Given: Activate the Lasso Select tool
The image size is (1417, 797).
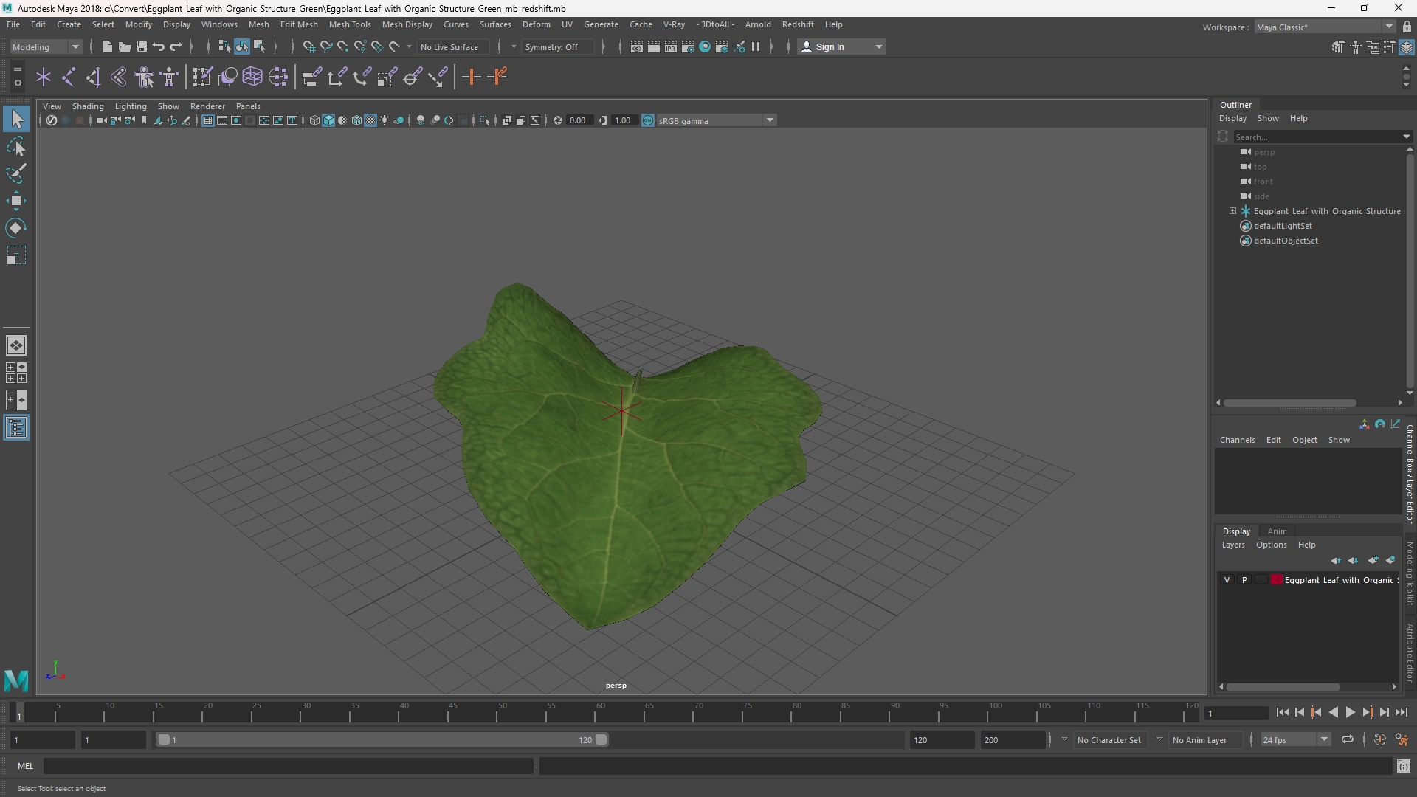Looking at the screenshot, I should pyautogui.click(x=16, y=146).
